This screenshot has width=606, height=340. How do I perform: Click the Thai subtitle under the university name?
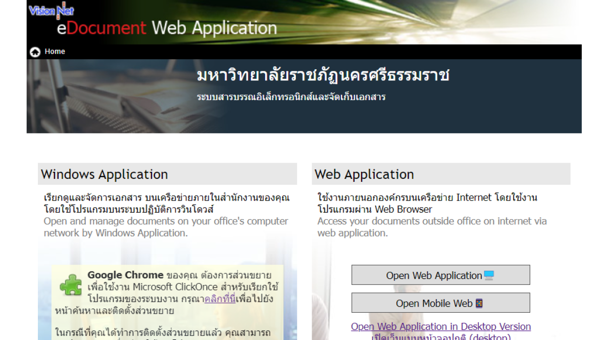291,97
